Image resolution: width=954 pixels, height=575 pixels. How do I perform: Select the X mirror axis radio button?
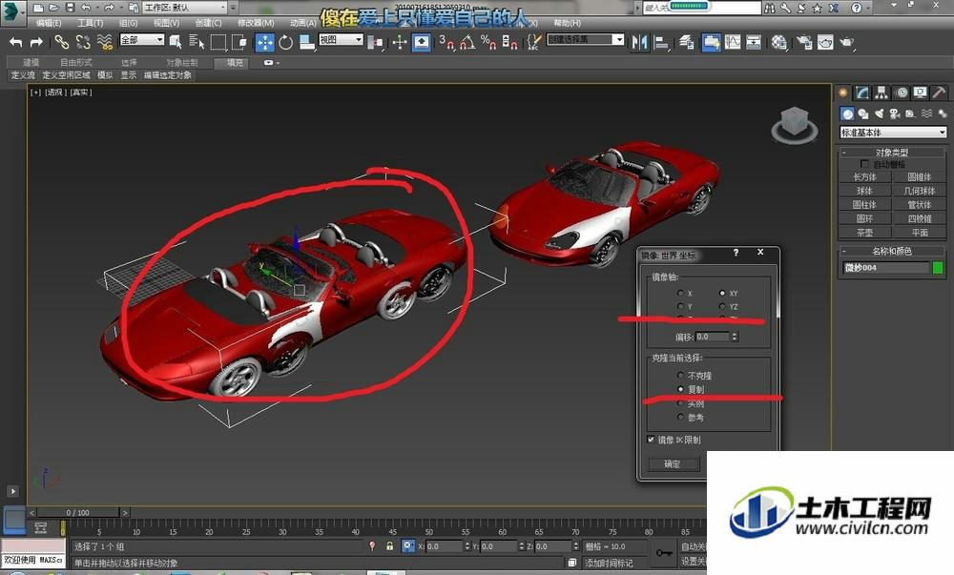[680, 293]
